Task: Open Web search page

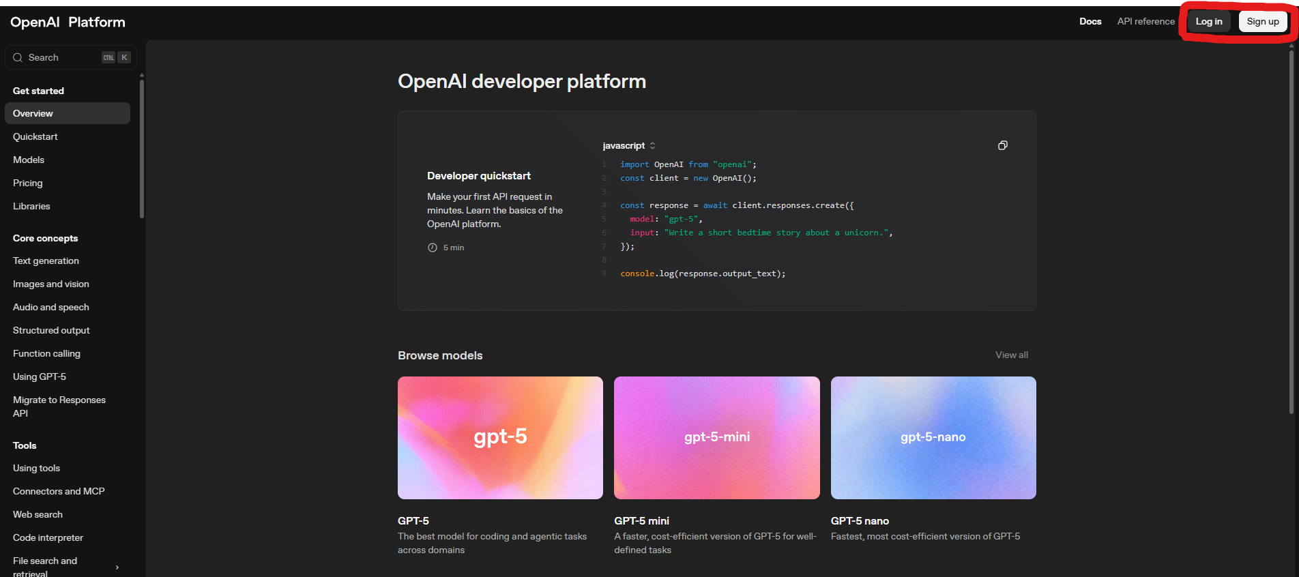Action: 38,514
